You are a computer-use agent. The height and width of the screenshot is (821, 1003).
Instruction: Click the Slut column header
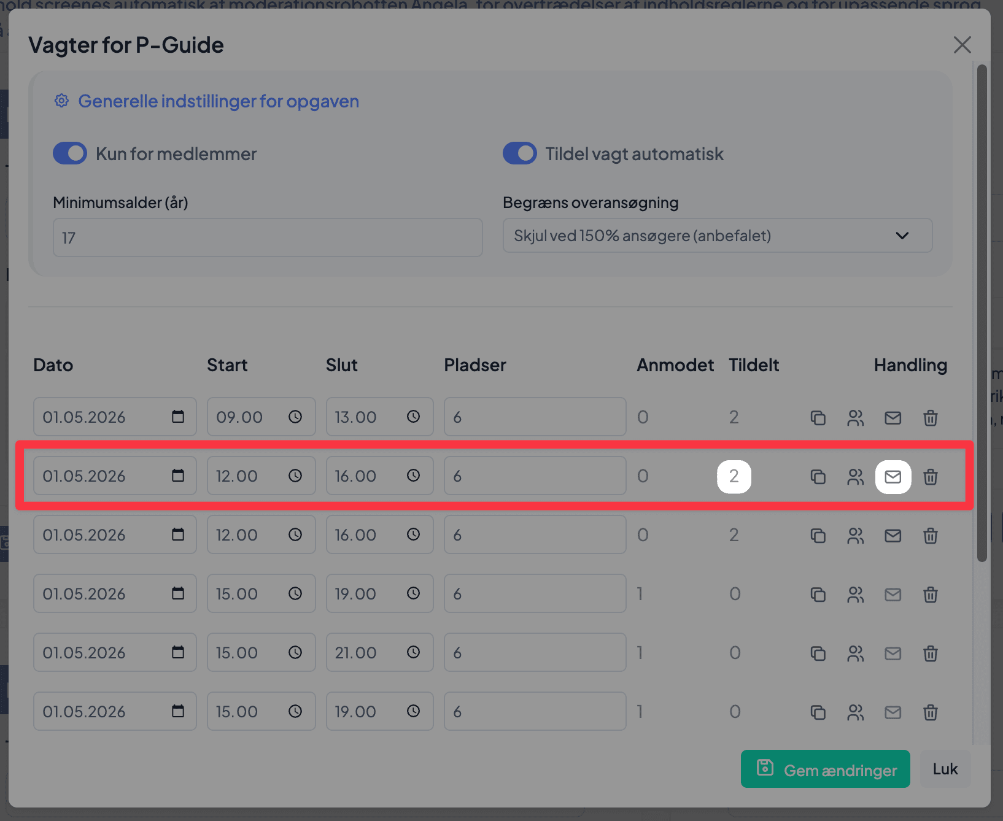pyautogui.click(x=341, y=365)
